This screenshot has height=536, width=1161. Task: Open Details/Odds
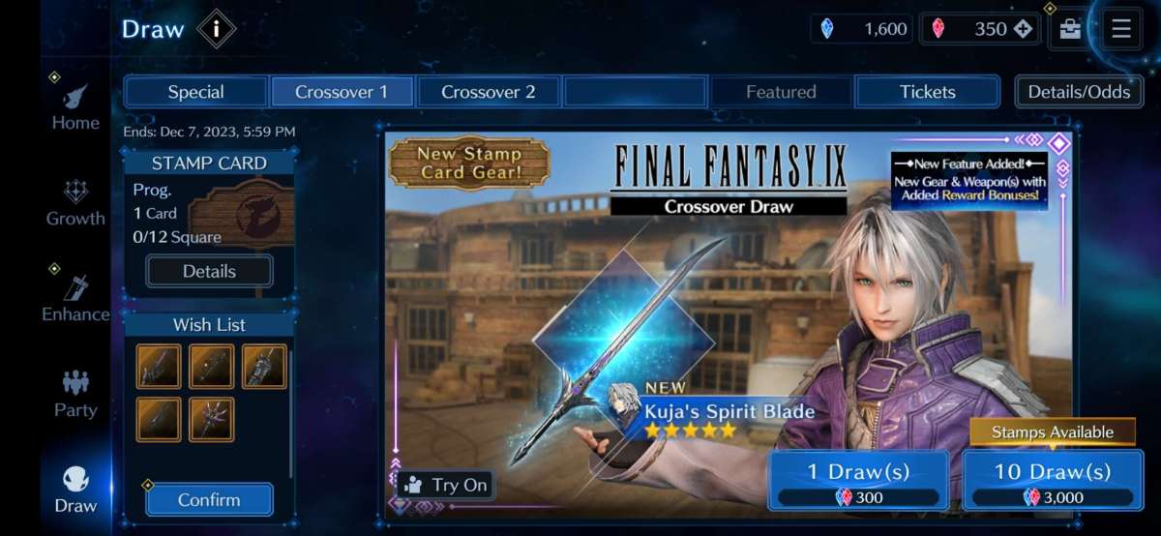[1079, 92]
